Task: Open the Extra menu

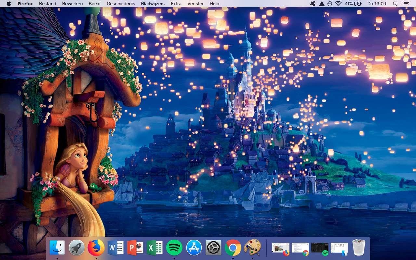Action: pos(176,4)
